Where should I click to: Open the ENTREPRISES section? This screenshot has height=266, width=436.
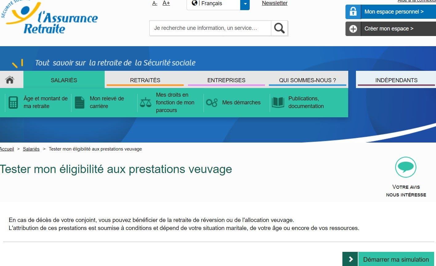pyautogui.click(x=226, y=80)
